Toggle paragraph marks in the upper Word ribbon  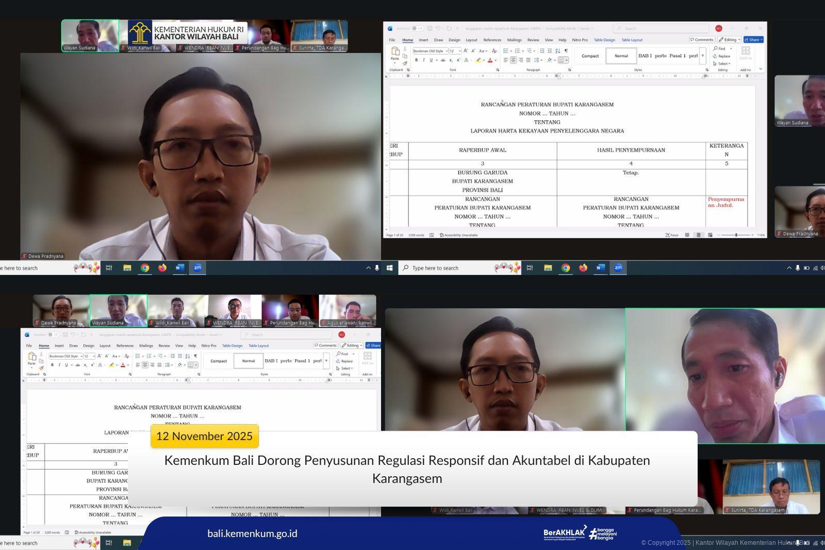click(566, 51)
